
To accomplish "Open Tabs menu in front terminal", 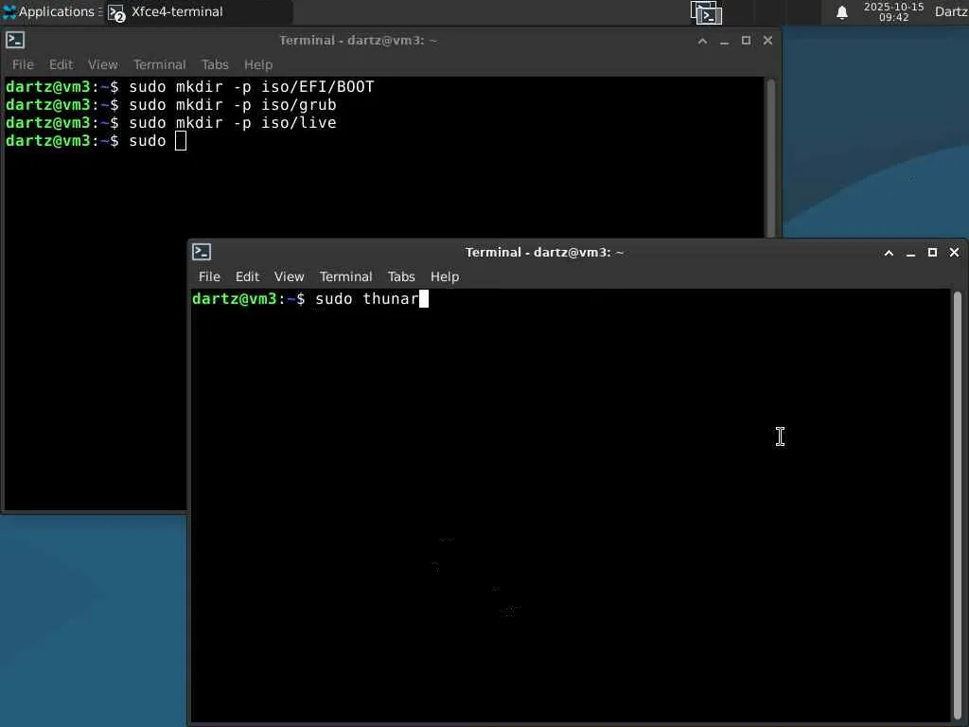I will [401, 276].
